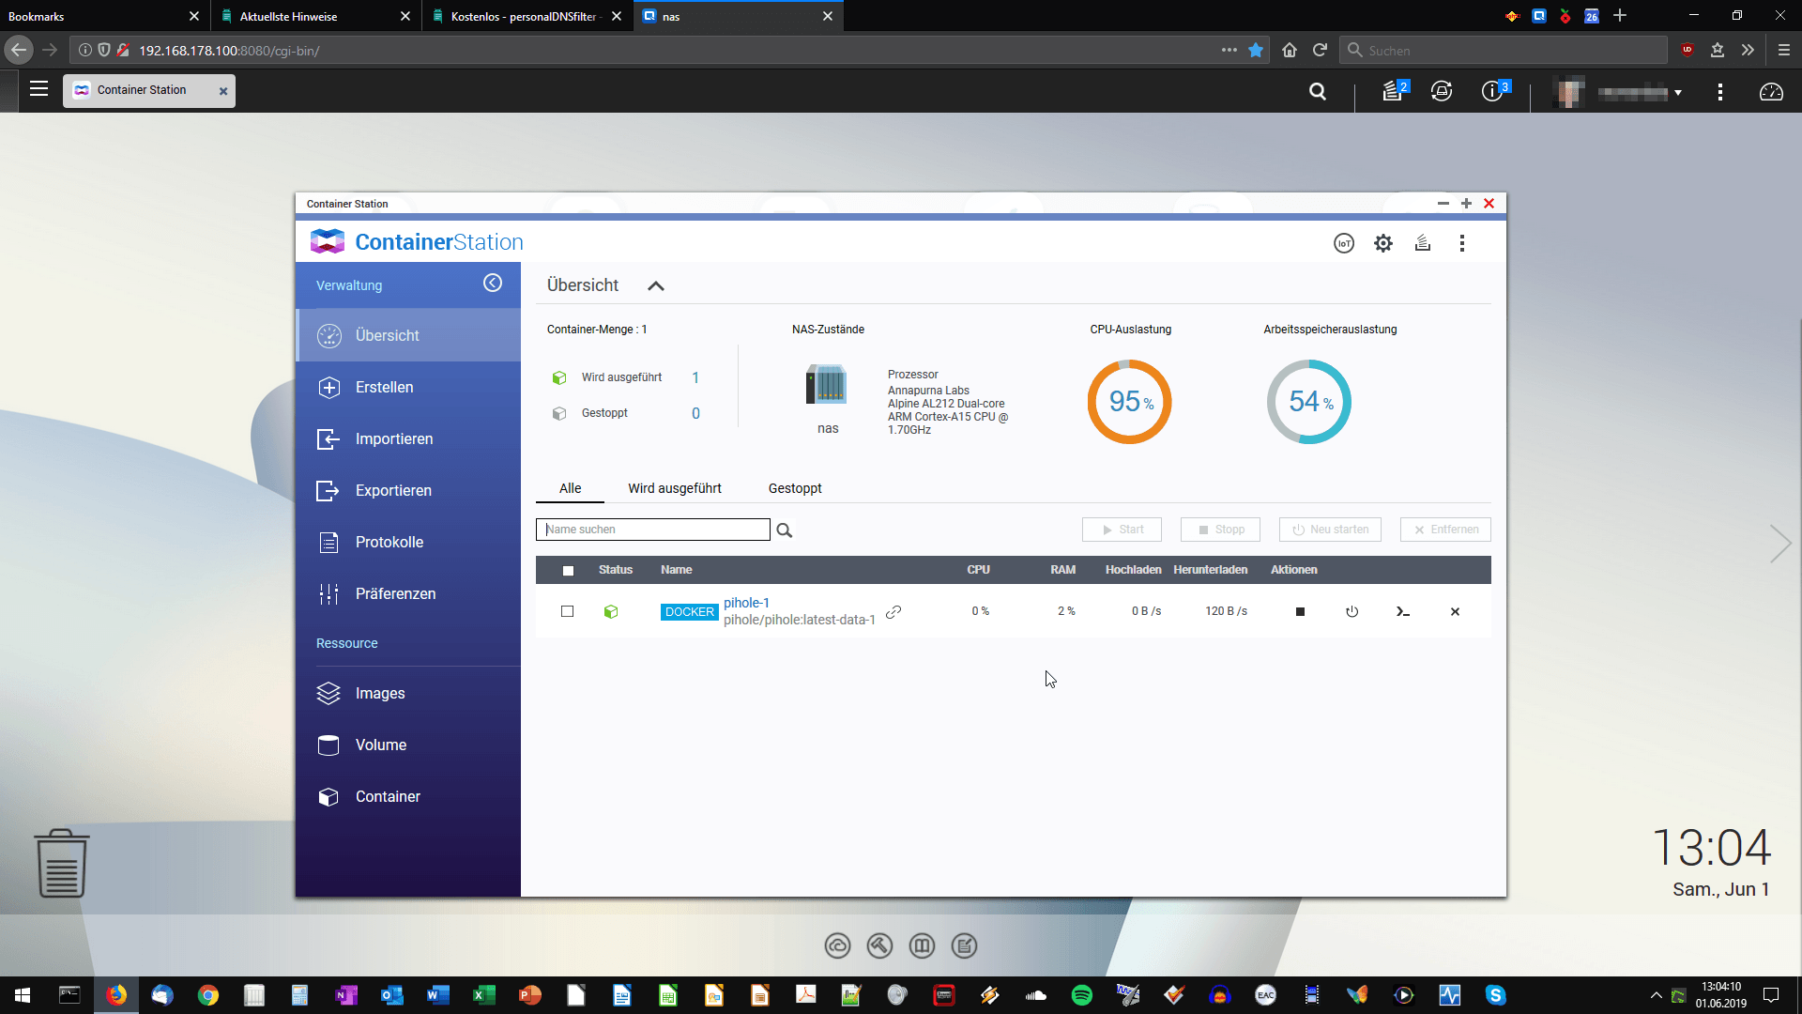Open the pihole-1 container link
This screenshot has height=1014, width=1802.
(746, 603)
